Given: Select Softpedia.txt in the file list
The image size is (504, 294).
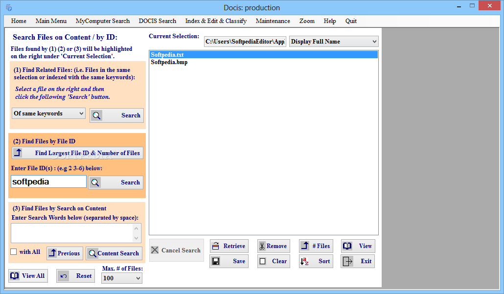Looking at the screenshot, I should click(x=264, y=55).
